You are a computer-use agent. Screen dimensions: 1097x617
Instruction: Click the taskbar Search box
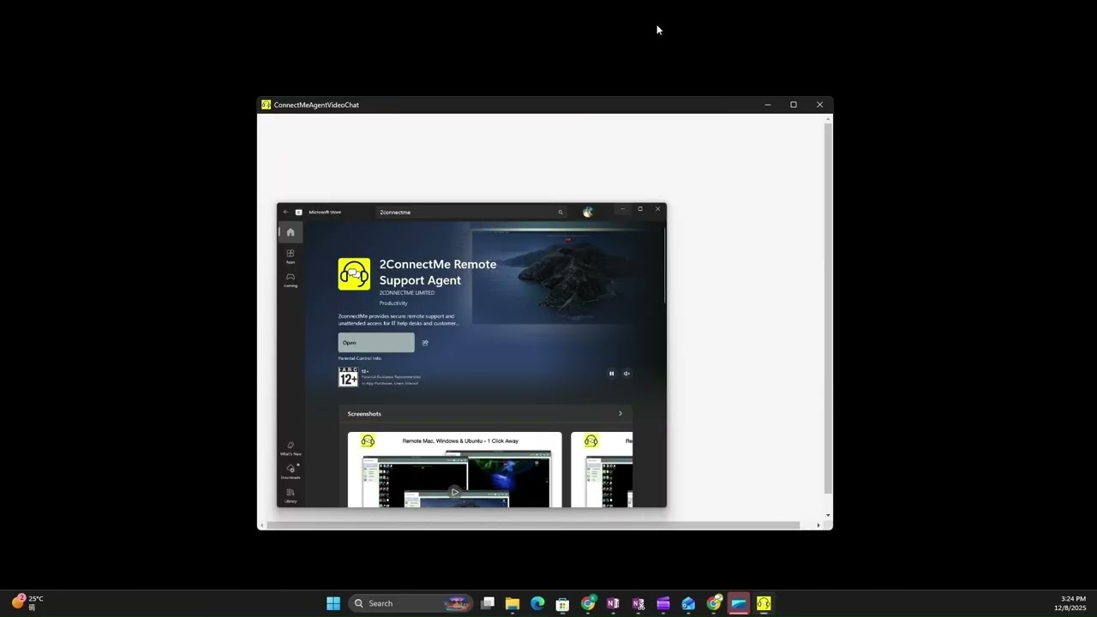pyautogui.click(x=411, y=603)
